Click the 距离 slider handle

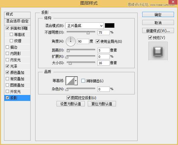68,50
